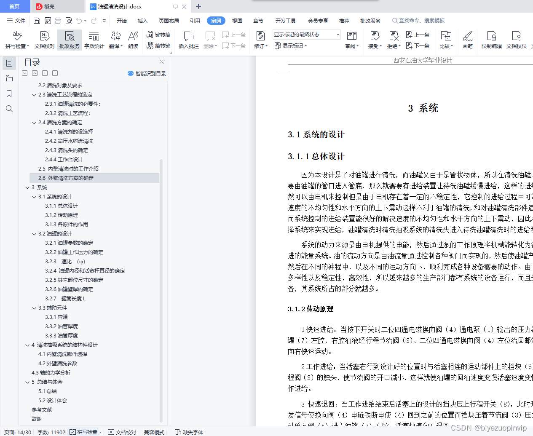Image resolution: width=533 pixels, height=436 pixels.
Task: Switch to the 插入 ribbon tab
Action: [143, 21]
